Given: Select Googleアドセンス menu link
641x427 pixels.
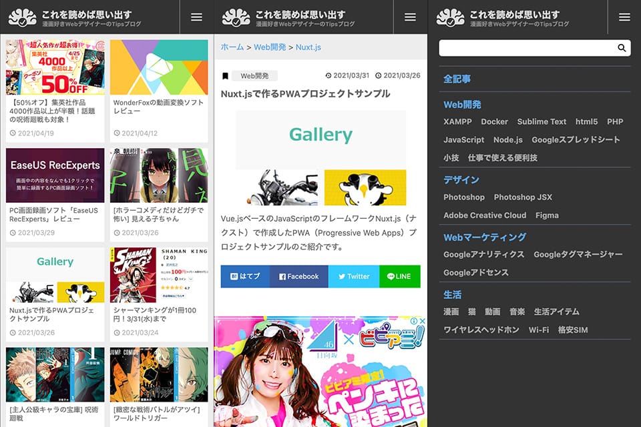Looking at the screenshot, I should [x=476, y=272].
